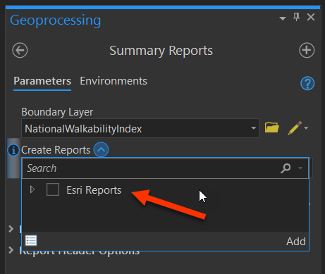This screenshot has width=325, height=274.
Task: Open the Geoprocessing pane options menu arrow
Action: tap(283, 18)
